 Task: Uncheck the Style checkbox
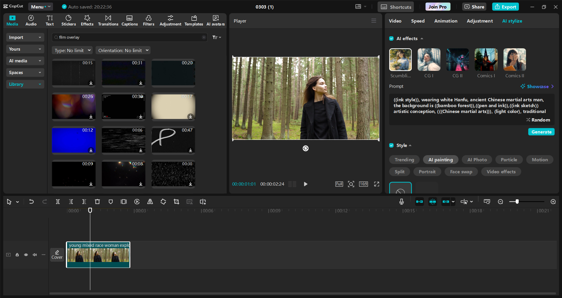[x=391, y=145]
